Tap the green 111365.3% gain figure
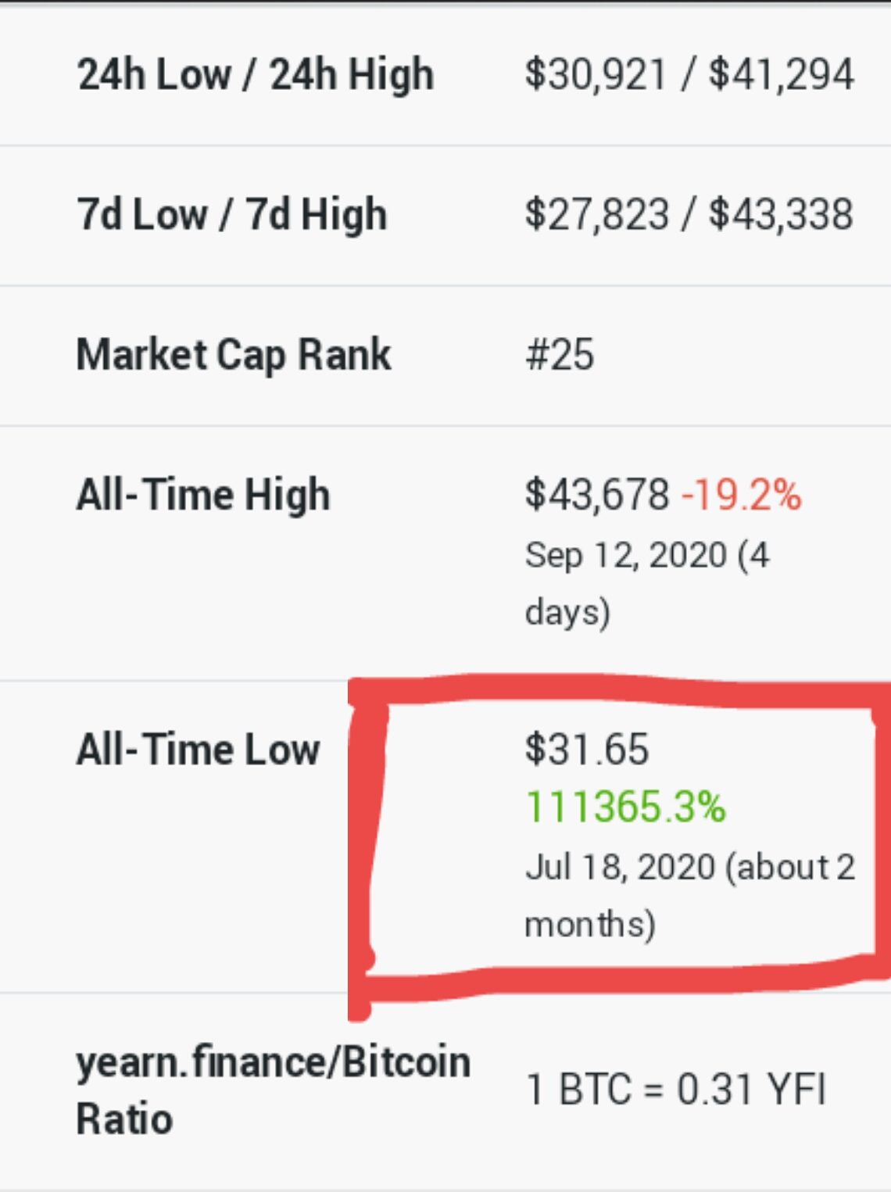The image size is (891, 1192). [625, 807]
